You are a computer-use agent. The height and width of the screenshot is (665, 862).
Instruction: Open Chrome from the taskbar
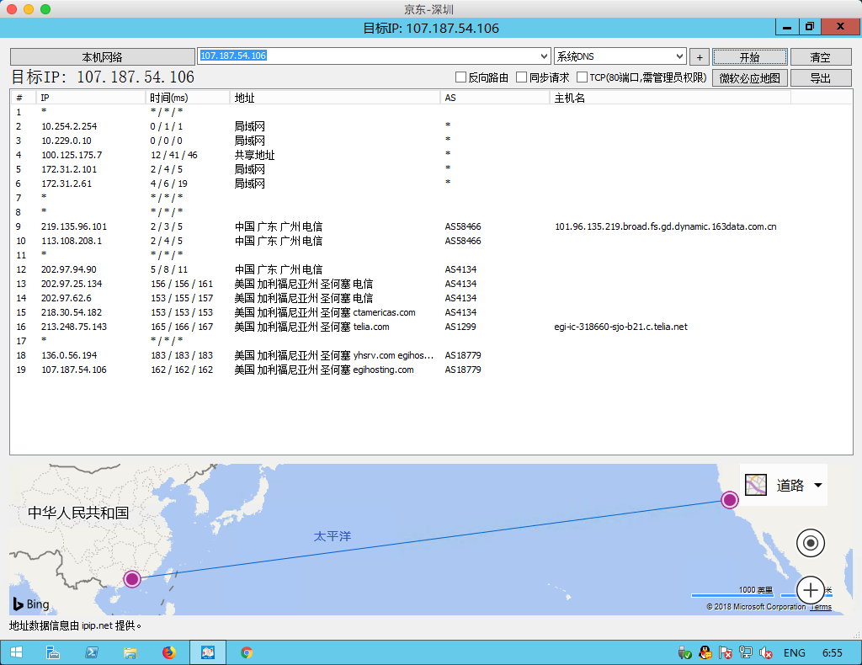coord(246,652)
